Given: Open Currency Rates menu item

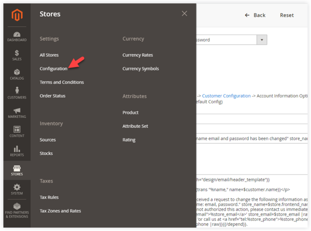Looking at the screenshot, I should click(138, 55).
